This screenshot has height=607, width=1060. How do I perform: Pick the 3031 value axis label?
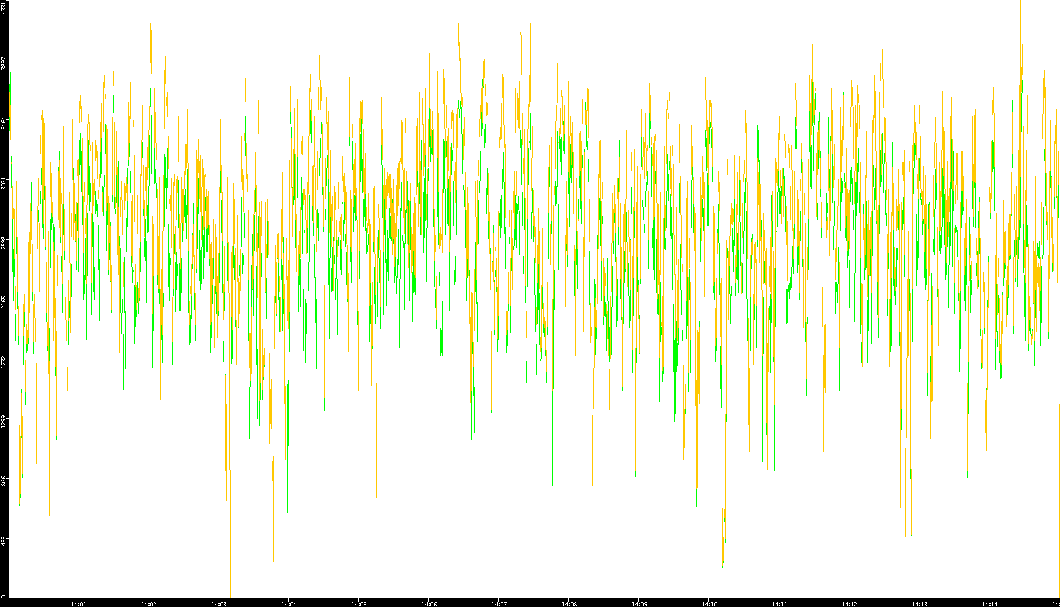point(4,182)
